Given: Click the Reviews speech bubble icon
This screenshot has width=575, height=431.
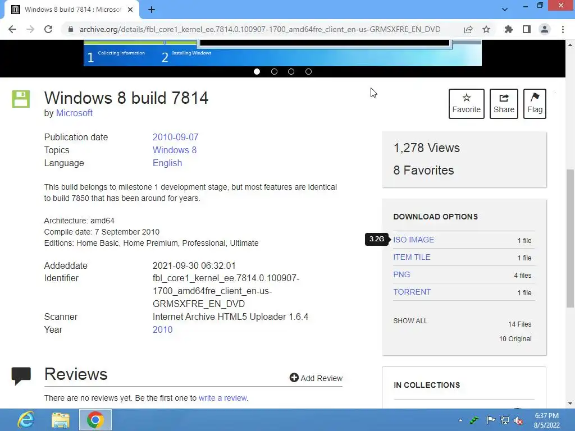Looking at the screenshot, I should pos(21,375).
